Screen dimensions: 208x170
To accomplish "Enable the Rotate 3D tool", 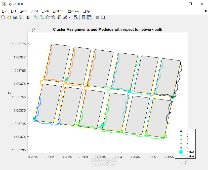I will pyautogui.click(x=53, y=17).
